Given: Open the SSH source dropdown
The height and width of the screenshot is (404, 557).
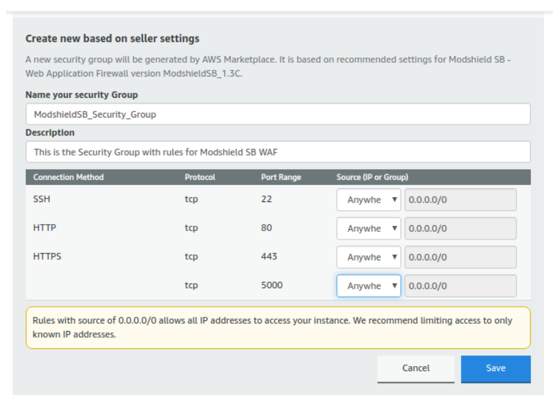Looking at the screenshot, I should tap(369, 200).
